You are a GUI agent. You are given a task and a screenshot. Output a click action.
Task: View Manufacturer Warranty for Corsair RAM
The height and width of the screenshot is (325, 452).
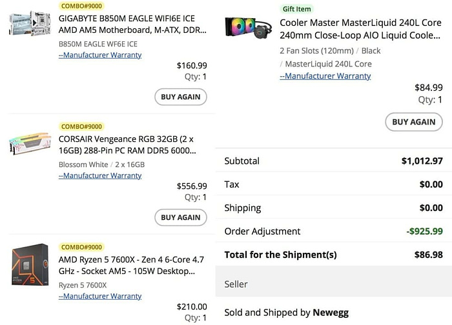pos(100,175)
